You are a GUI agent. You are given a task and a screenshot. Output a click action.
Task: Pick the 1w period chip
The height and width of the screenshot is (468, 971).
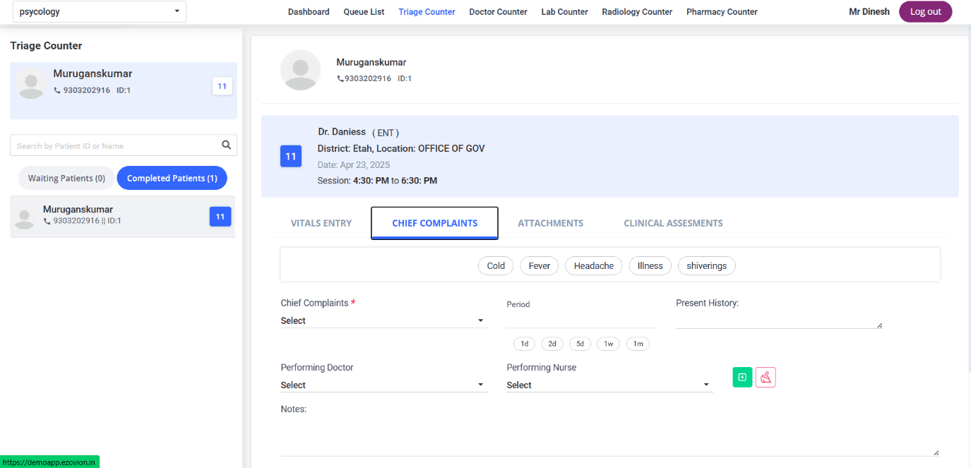tap(608, 344)
